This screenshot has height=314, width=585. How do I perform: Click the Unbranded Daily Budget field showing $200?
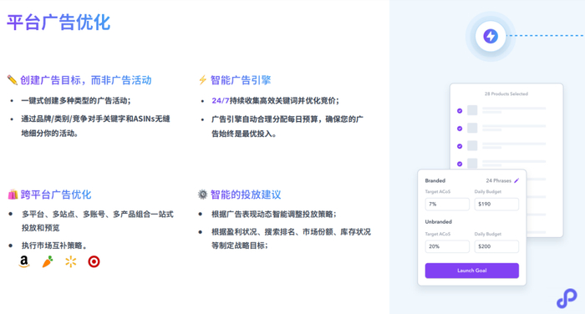pyautogui.click(x=496, y=246)
